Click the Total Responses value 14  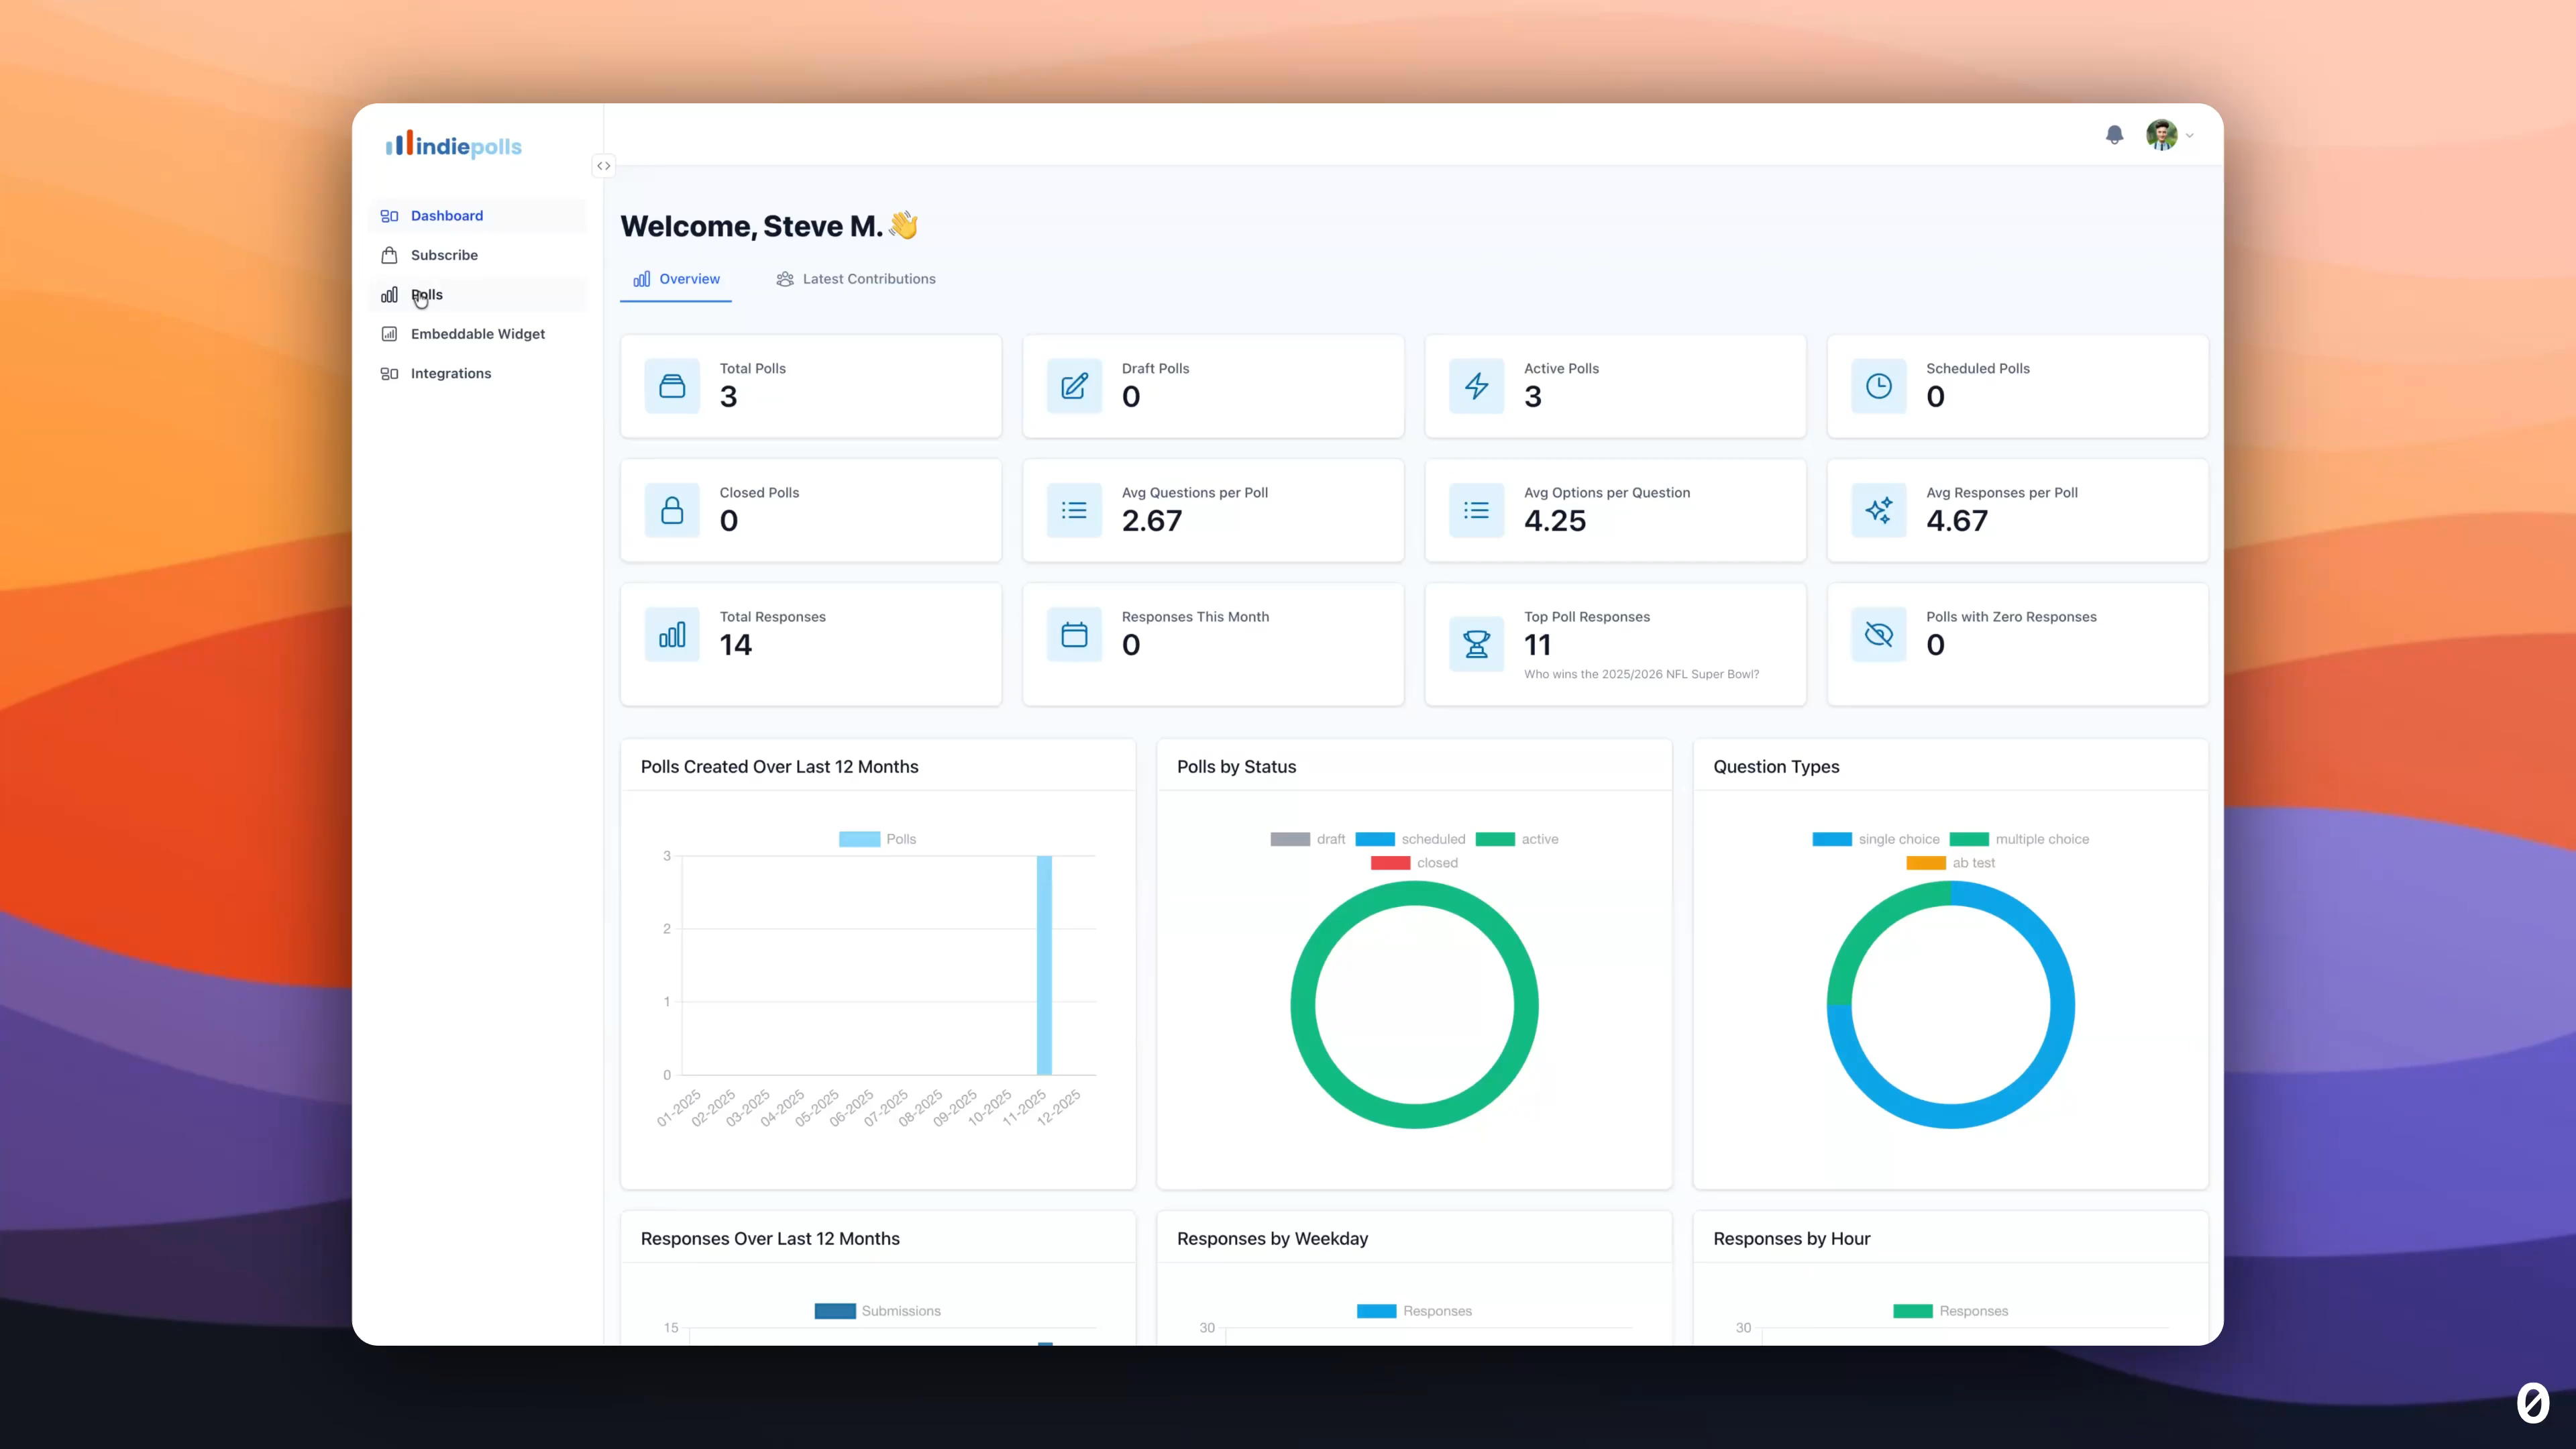pos(736,645)
